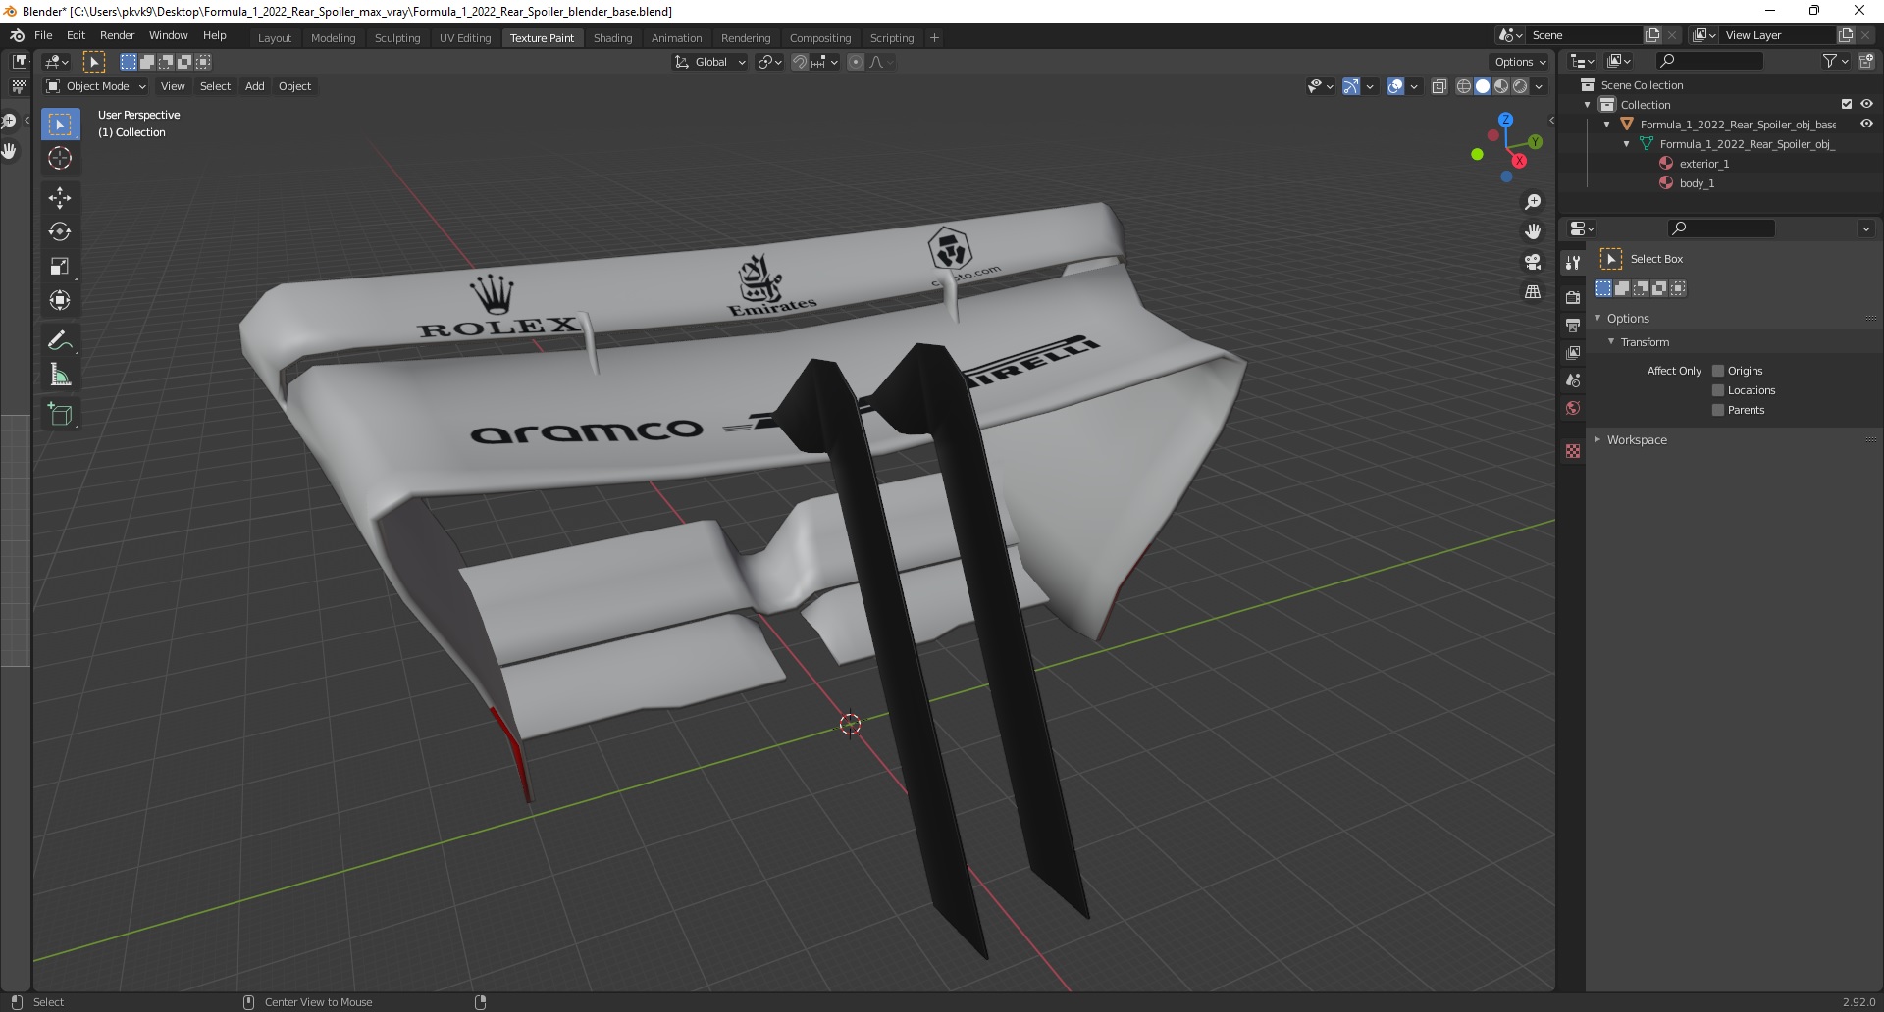Switch to rendered viewport shading
This screenshot has height=1012, width=1884.
point(1520,86)
